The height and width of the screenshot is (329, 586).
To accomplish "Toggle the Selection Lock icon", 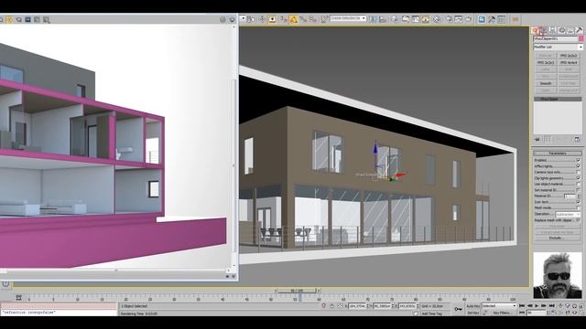I will pyautogui.click(x=331, y=306).
